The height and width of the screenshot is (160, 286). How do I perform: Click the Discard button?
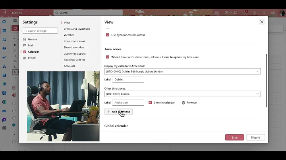point(255,137)
